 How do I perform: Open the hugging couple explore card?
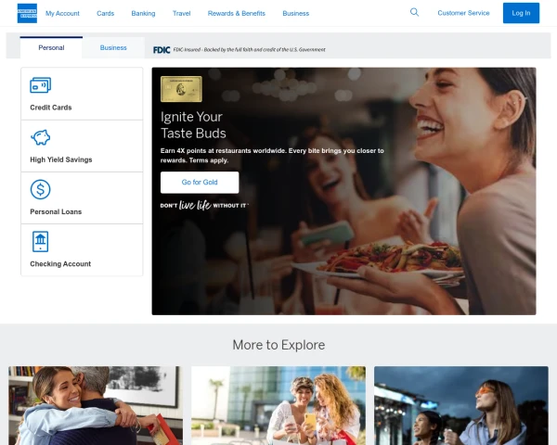point(96,406)
